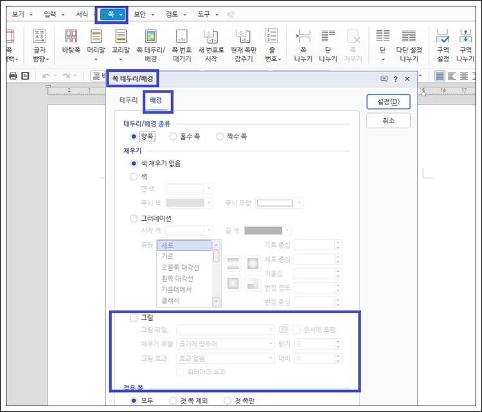Screen dimensions: 482x412
Task: Select the 색 fill radio button
Action: 134,176
